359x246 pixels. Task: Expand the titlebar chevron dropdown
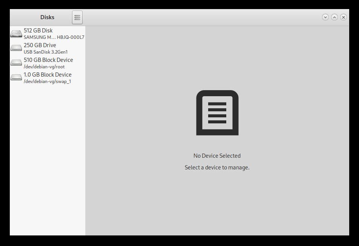tap(325, 17)
